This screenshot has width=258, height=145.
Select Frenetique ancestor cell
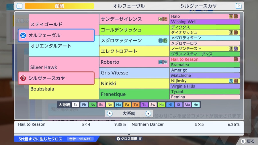134,94
